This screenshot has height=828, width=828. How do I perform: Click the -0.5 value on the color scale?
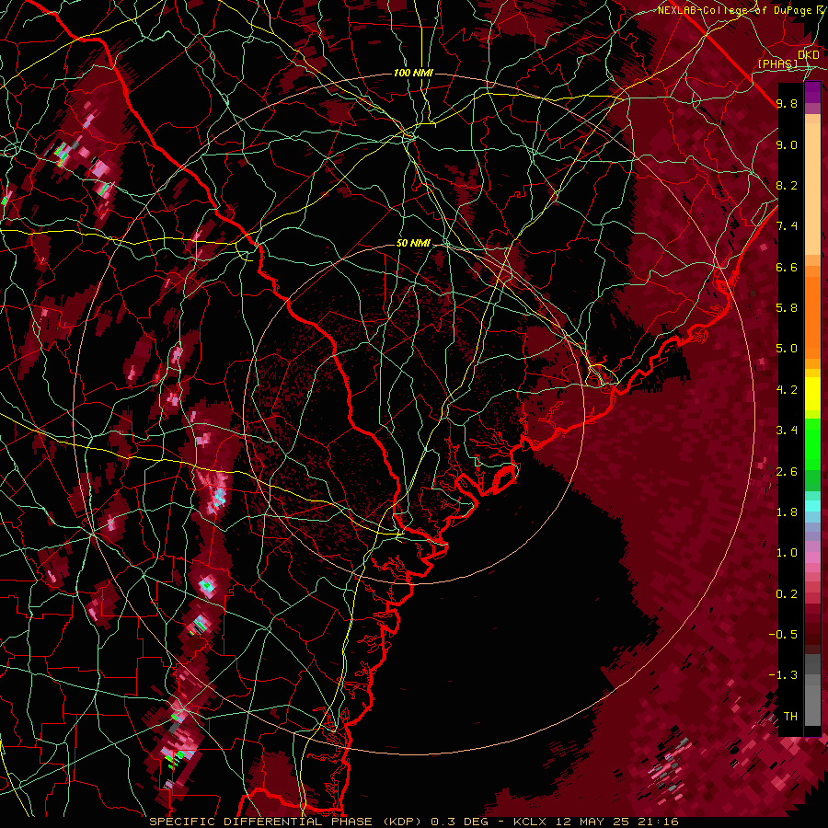point(784,635)
